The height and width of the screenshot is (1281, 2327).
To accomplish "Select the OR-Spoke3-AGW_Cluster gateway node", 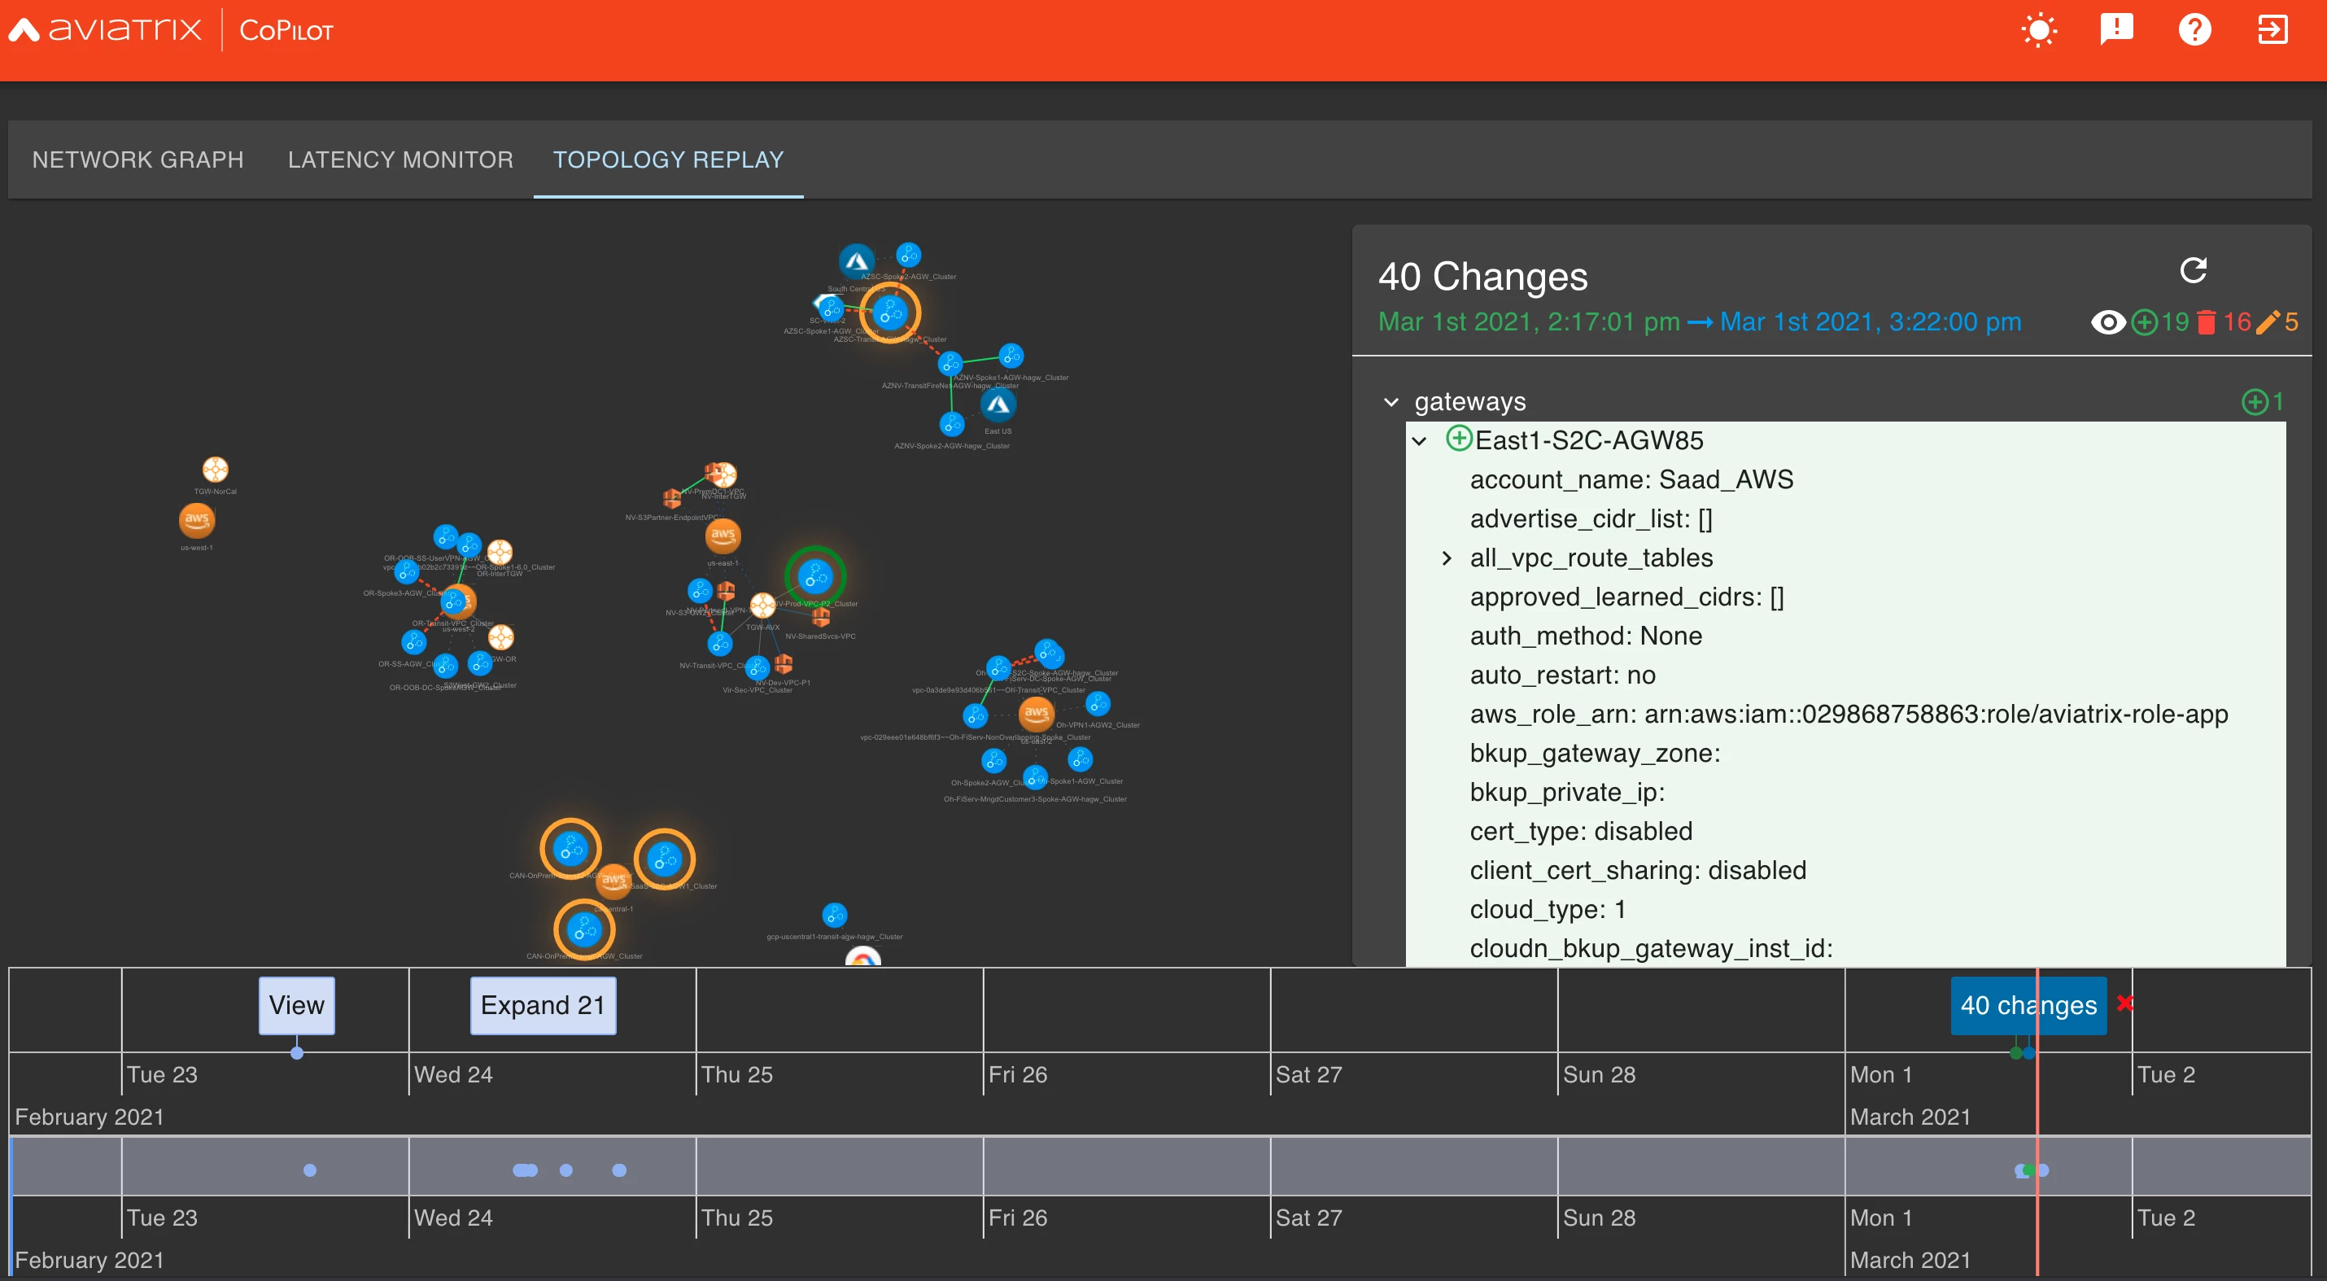I will pos(407,572).
